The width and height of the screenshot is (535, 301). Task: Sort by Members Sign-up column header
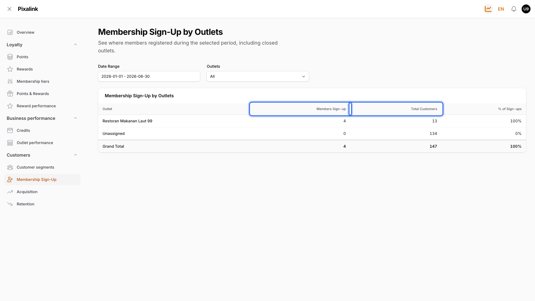[300, 109]
